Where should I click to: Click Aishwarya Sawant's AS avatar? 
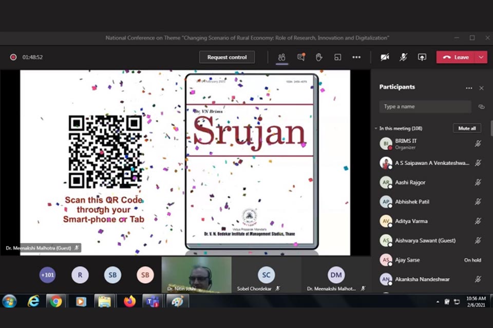pos(386,241)
